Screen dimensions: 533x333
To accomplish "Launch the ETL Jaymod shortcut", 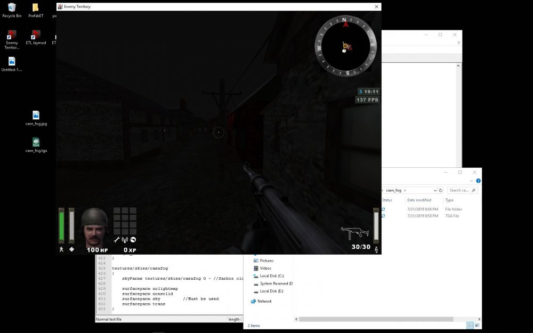I will pyautogui.click(x=36, y=37).
